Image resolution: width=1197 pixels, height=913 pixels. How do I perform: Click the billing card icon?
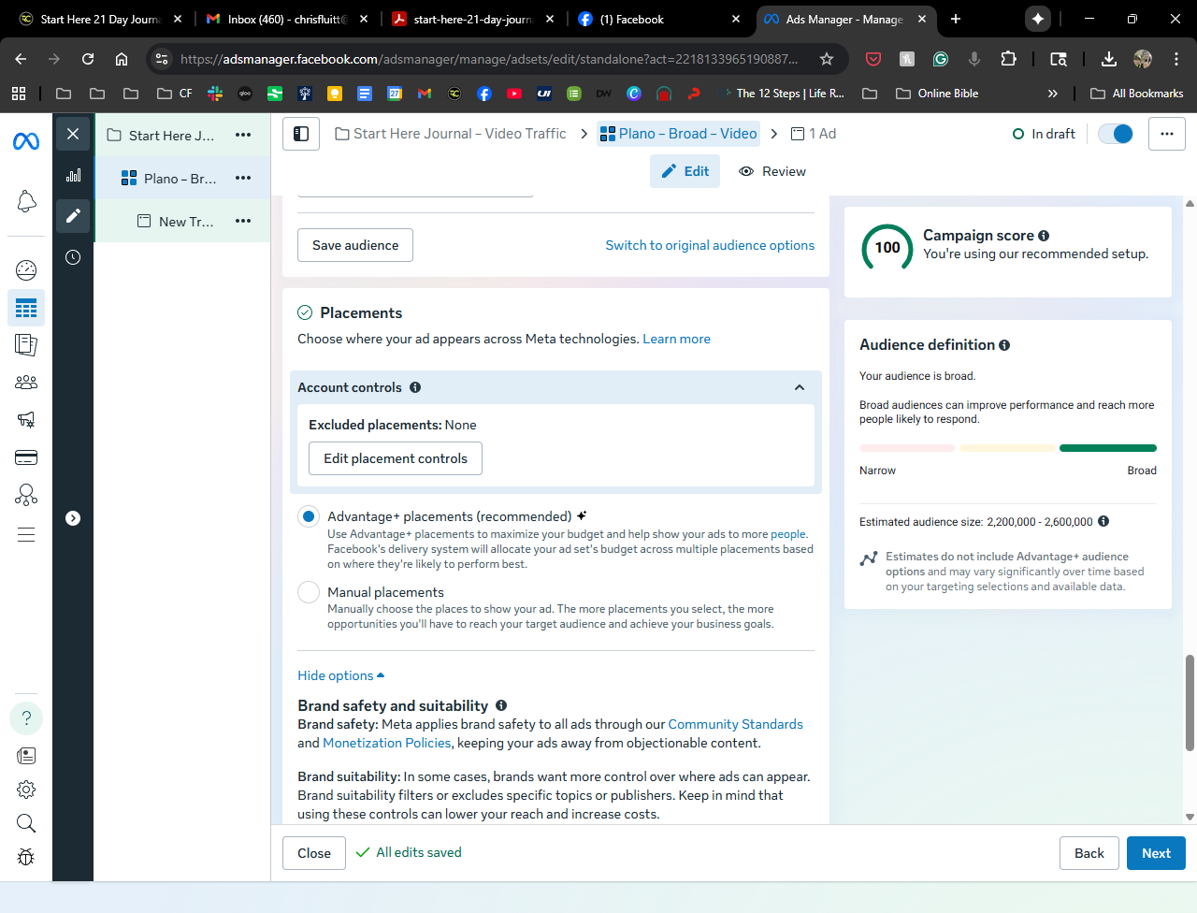coord(26,457)
